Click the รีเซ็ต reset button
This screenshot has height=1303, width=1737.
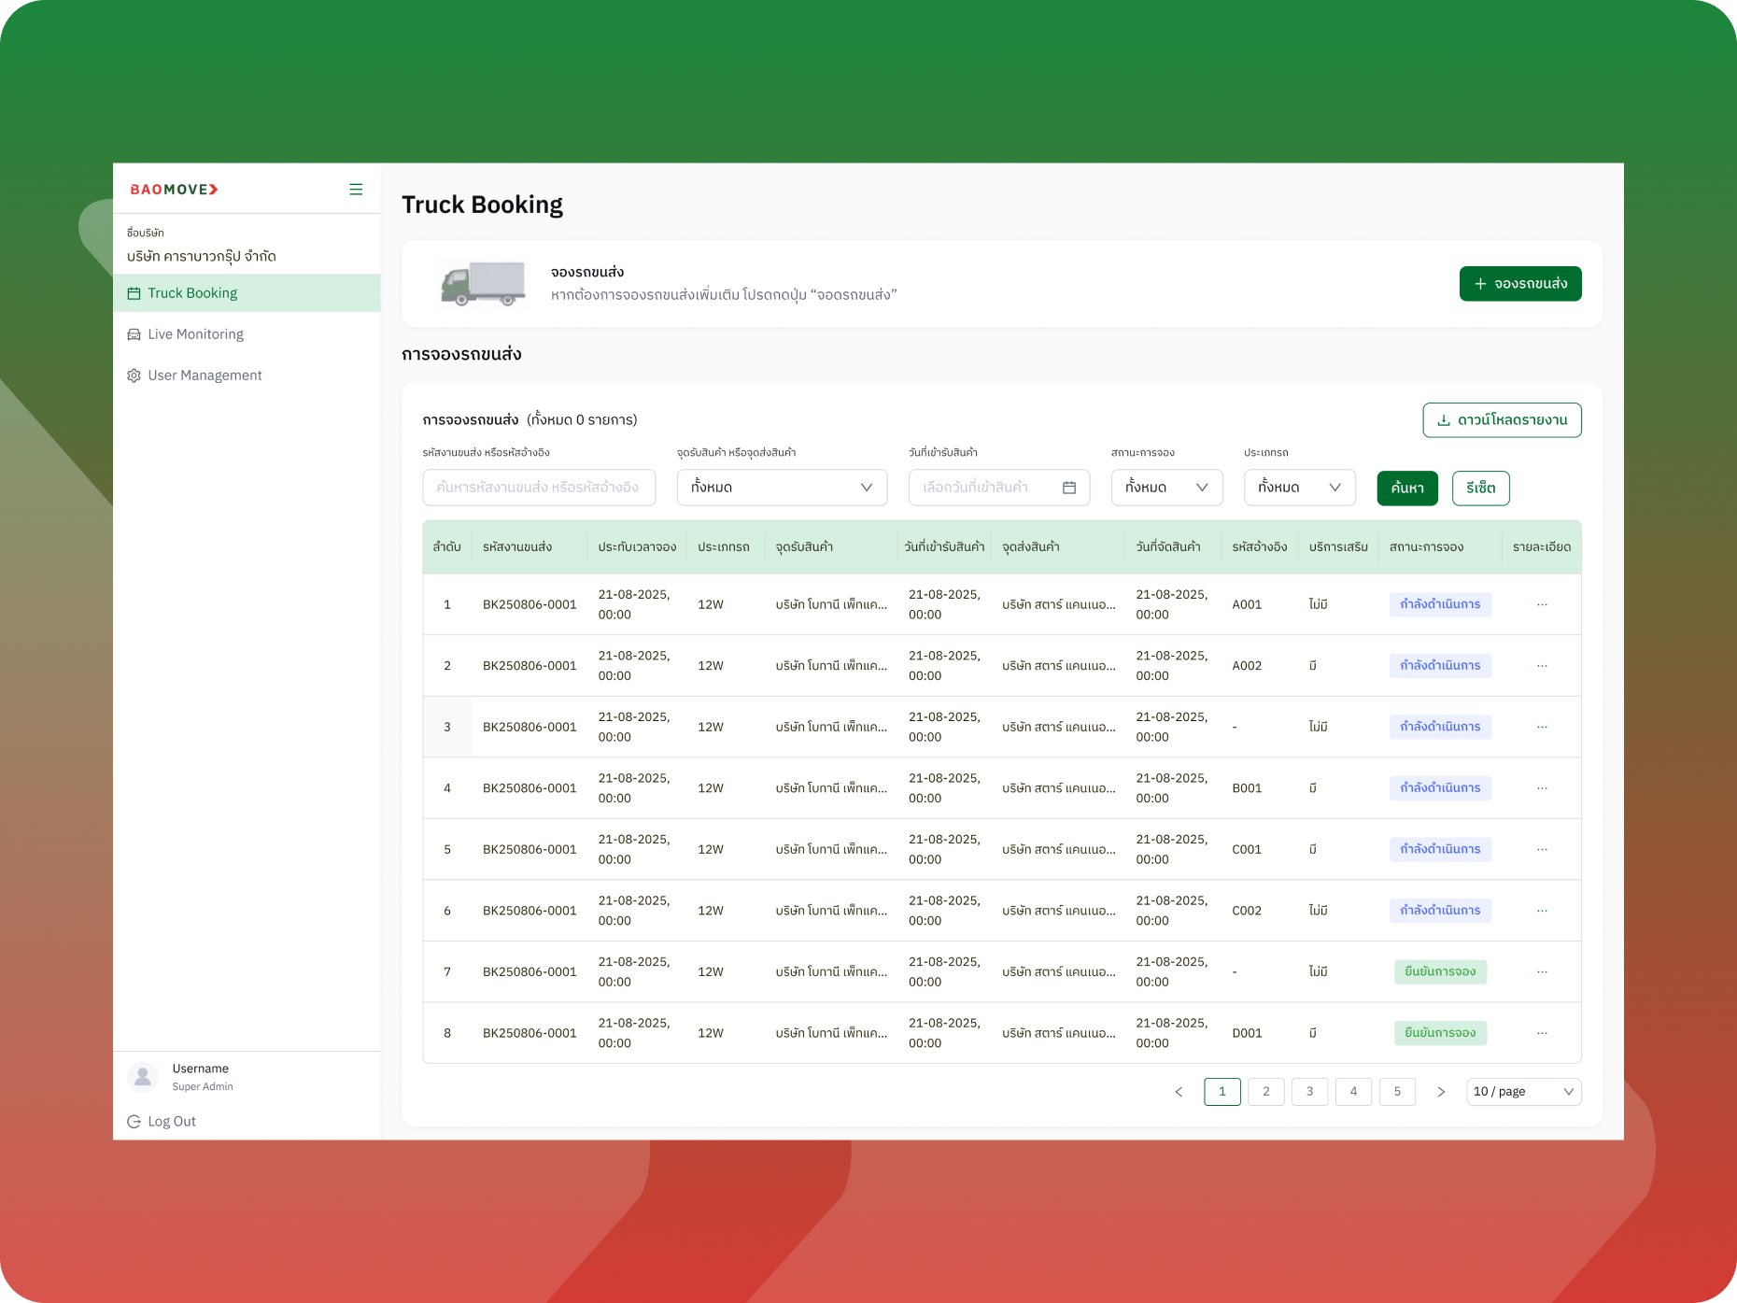(x=1480, y=488)
